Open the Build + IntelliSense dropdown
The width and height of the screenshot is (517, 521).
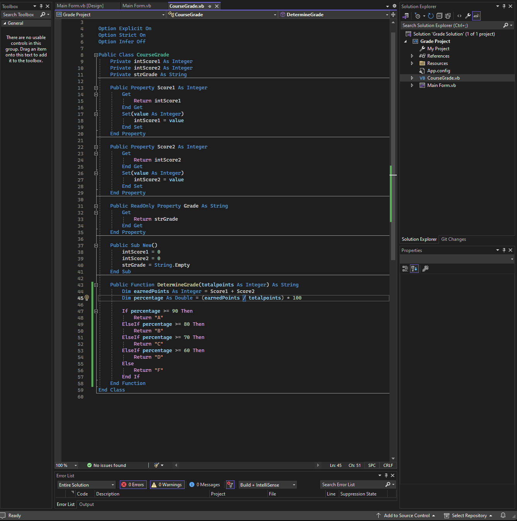[267, 485]
